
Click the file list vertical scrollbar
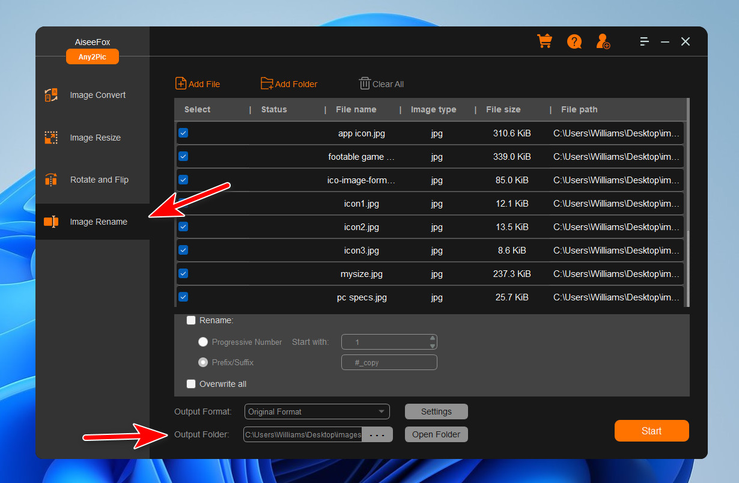pos(688,202)
